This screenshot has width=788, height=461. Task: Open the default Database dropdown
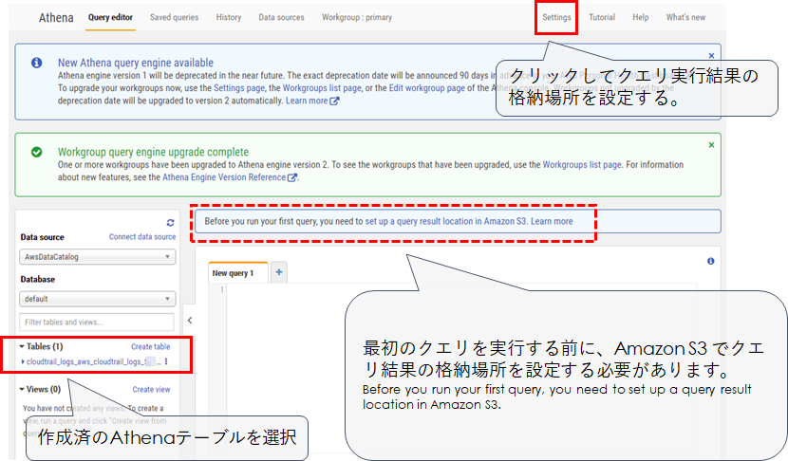(98, 296)
